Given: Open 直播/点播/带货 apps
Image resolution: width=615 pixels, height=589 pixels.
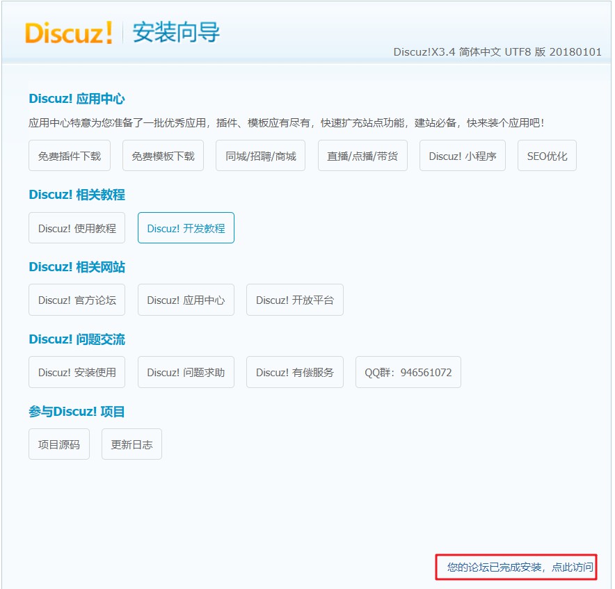Looking at the screenshot, I should point(362,156).
